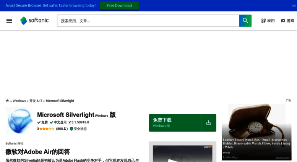Click the Softonic 评论 label

[15, 144]
